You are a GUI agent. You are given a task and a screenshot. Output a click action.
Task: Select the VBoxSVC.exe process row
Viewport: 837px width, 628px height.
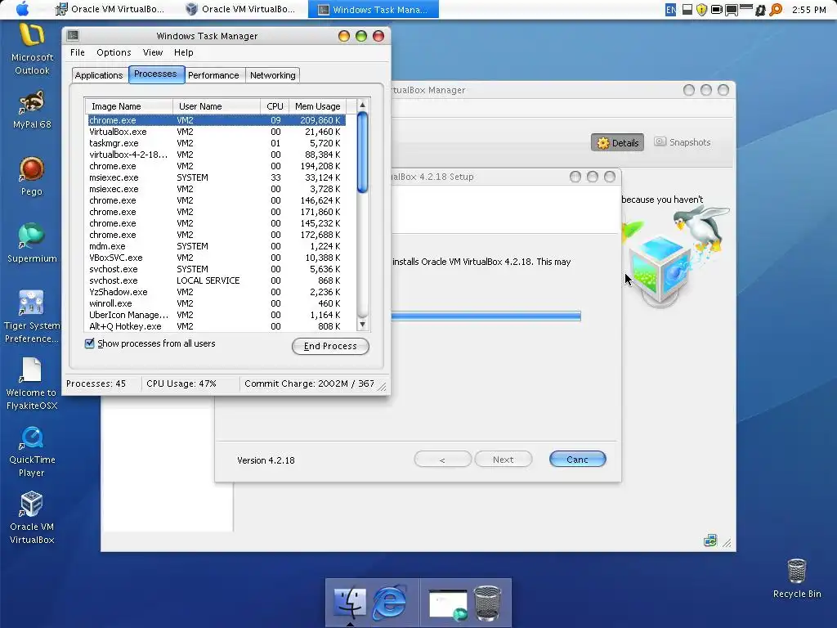point(217,258)
